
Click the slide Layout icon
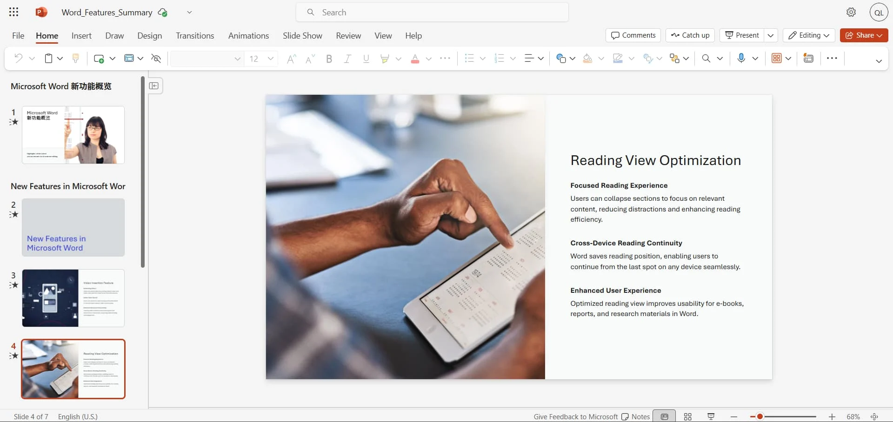129,58
